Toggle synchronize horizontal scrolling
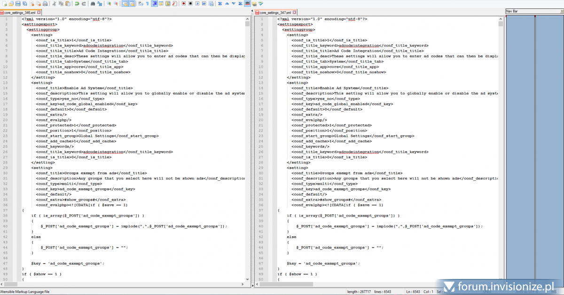The image size is (564, 295). (x=132, y=4)
